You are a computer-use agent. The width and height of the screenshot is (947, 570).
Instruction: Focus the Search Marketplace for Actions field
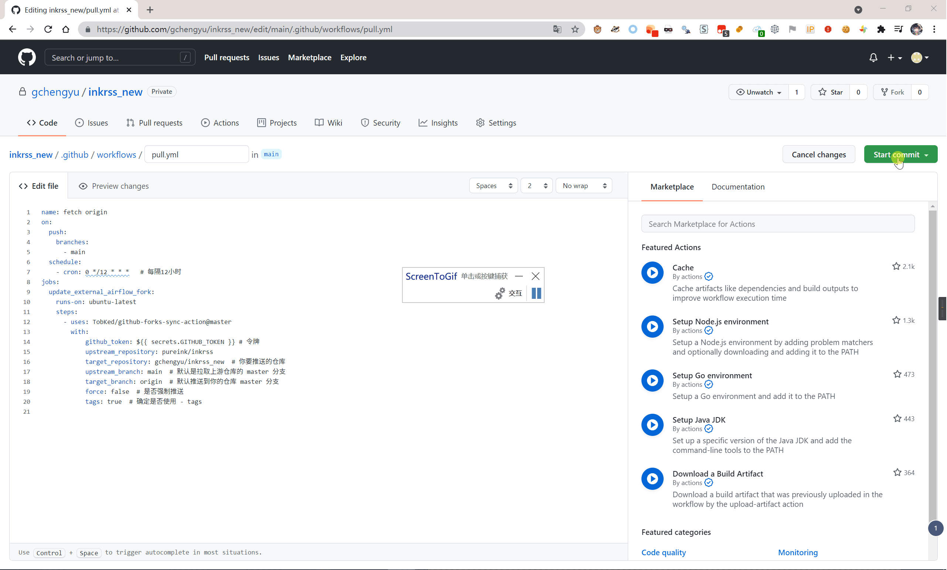click(777, 224)
